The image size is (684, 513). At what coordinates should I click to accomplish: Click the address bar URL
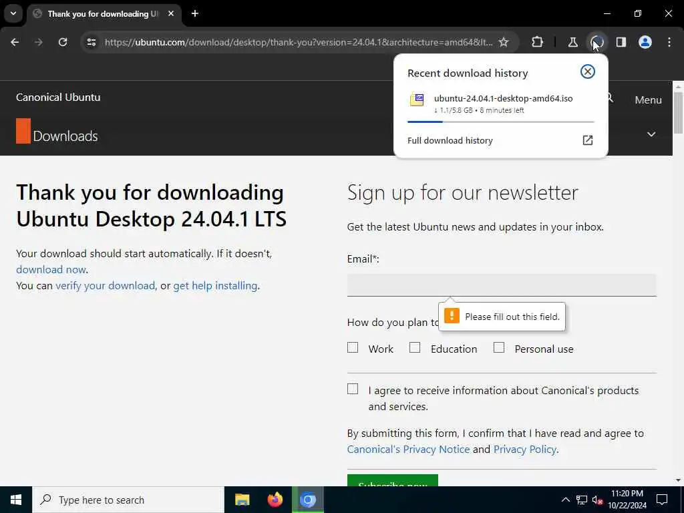[299, 42]
